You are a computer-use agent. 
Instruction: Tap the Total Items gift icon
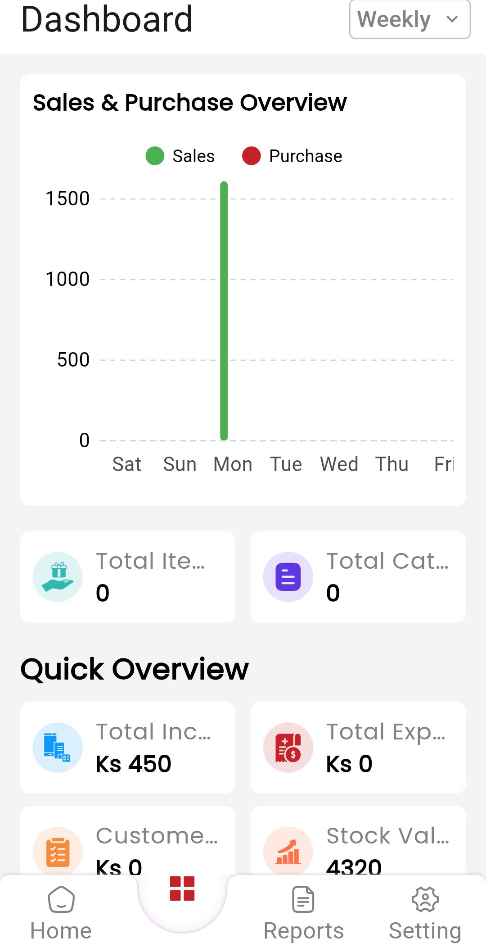tap(58, 576)
